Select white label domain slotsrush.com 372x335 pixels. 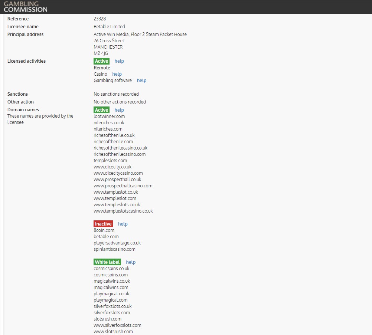[x=107, y=319]
